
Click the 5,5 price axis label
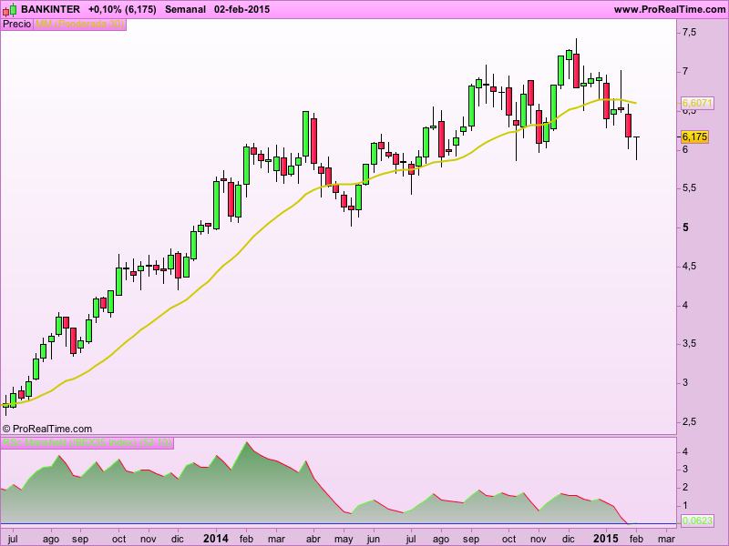[x=690, y=188]
